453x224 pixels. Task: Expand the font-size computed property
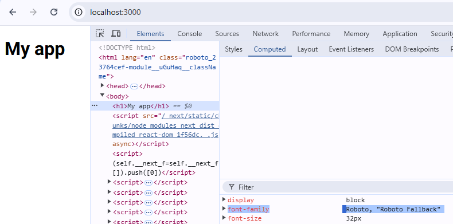coord(224,218)
